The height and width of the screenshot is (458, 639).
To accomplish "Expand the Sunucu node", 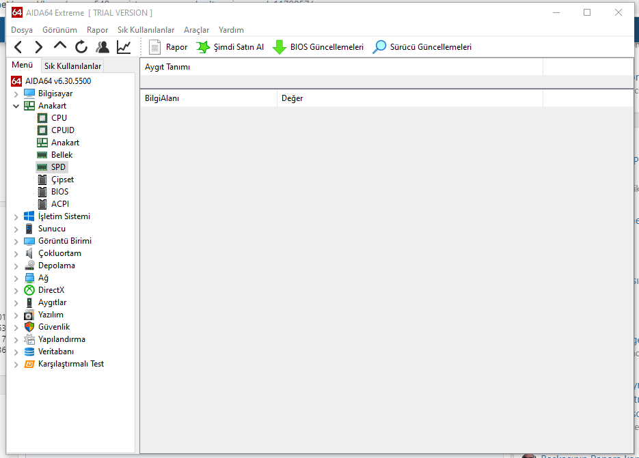I will coord(16,229).
